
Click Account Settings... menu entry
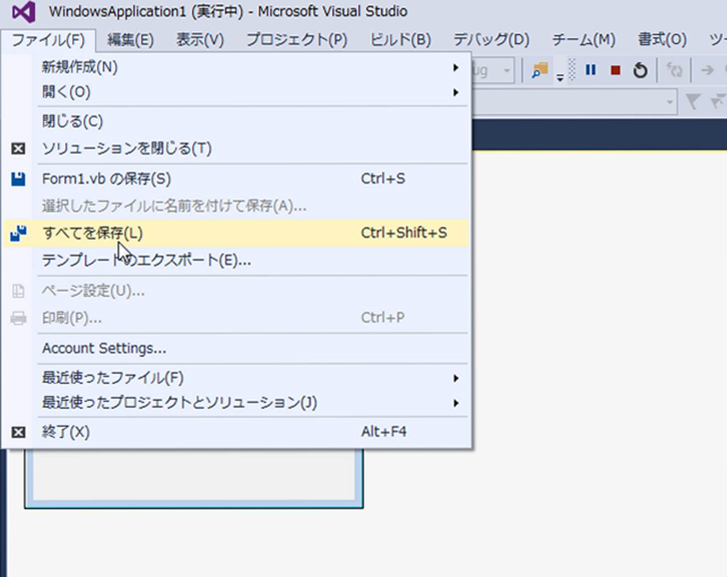(x=104, y=348)
